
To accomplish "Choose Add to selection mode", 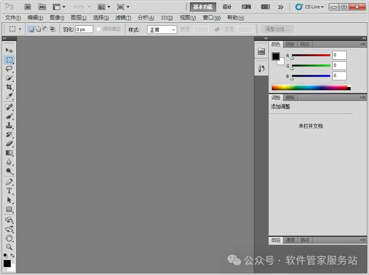I will [x=38, y=29].
